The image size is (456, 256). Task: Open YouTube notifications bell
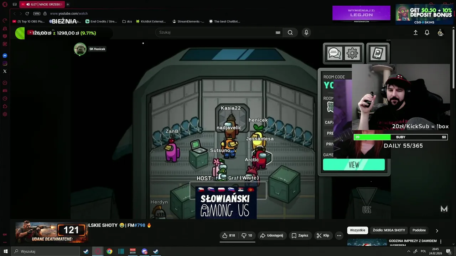point(427,32)
